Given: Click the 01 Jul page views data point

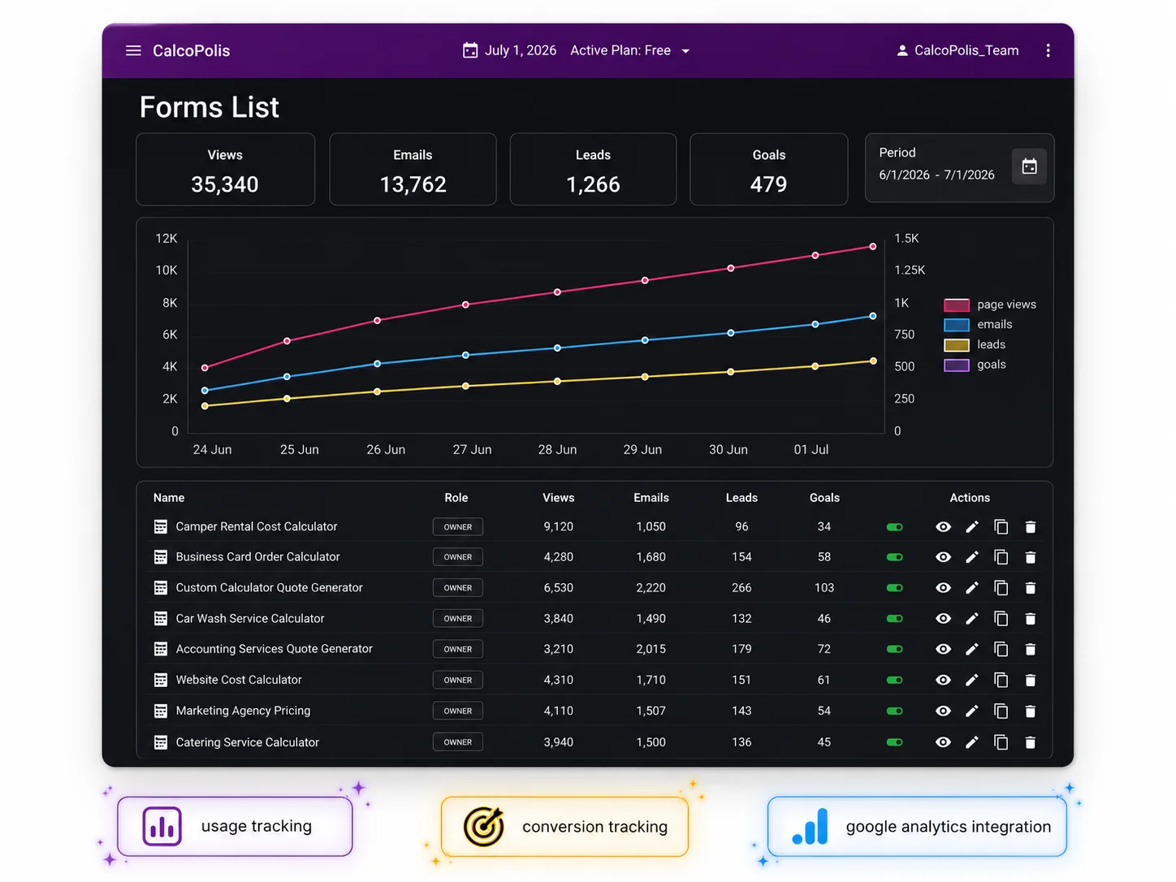Looking at the screenshot, I should (x=815, y=256).
